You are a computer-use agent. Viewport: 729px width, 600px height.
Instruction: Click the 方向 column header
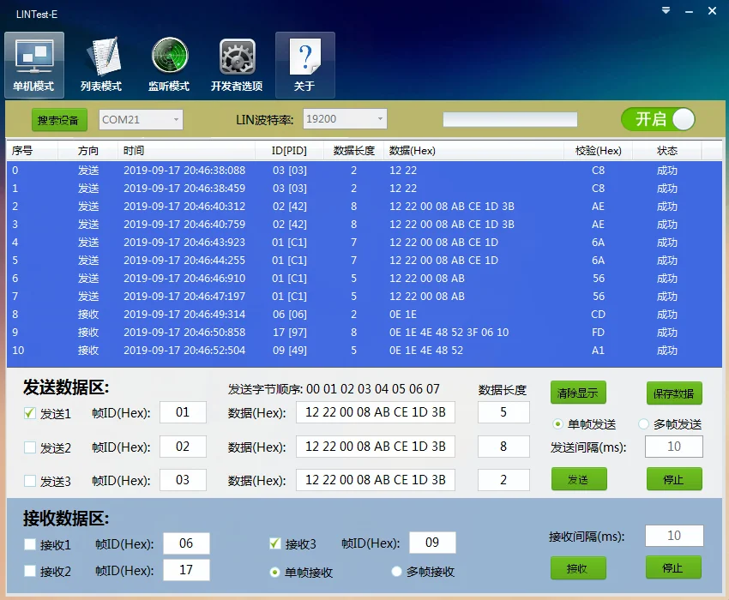tap(88, 150)
